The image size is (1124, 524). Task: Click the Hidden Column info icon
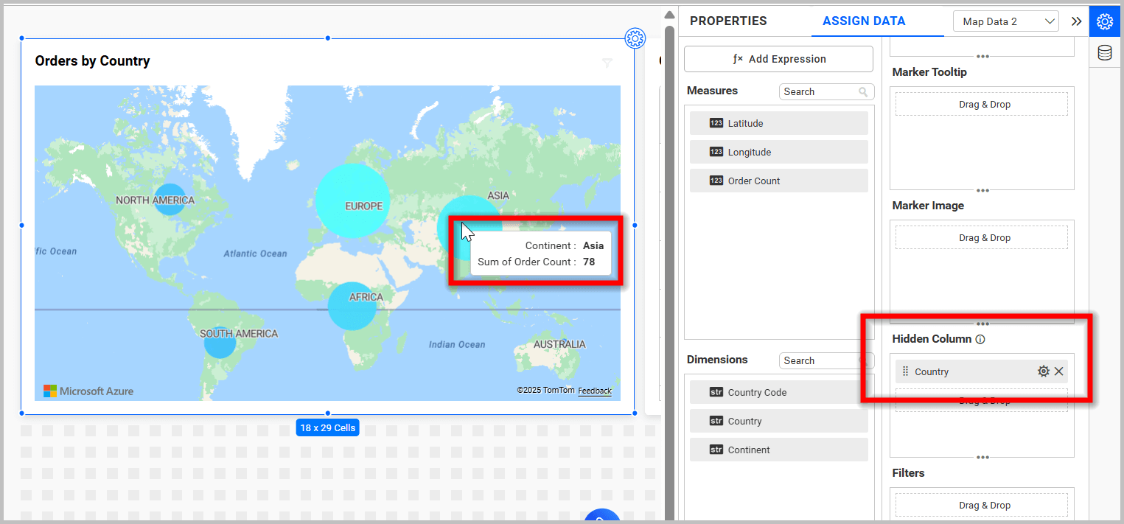pyautogui.click(x=980, y=340)
